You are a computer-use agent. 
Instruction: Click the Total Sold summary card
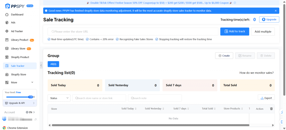click(247, 85)
